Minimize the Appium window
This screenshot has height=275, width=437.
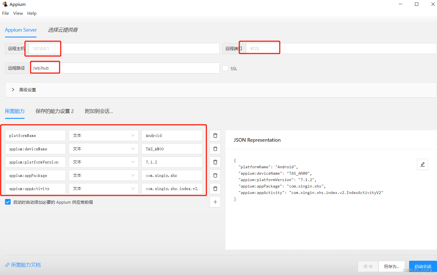pos(400,4)
